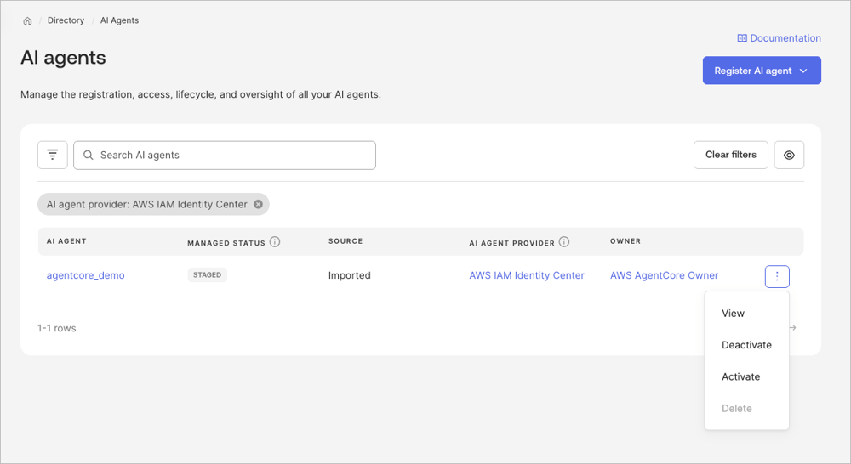Show the AI Agent Provider info icon
The image size is (851, 464).
[x=564, y=242]
